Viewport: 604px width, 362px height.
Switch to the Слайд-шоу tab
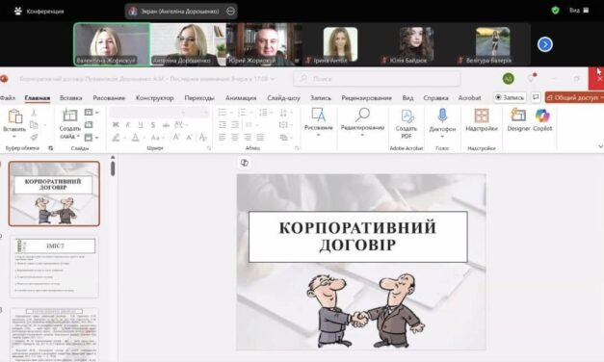[283, 98]
